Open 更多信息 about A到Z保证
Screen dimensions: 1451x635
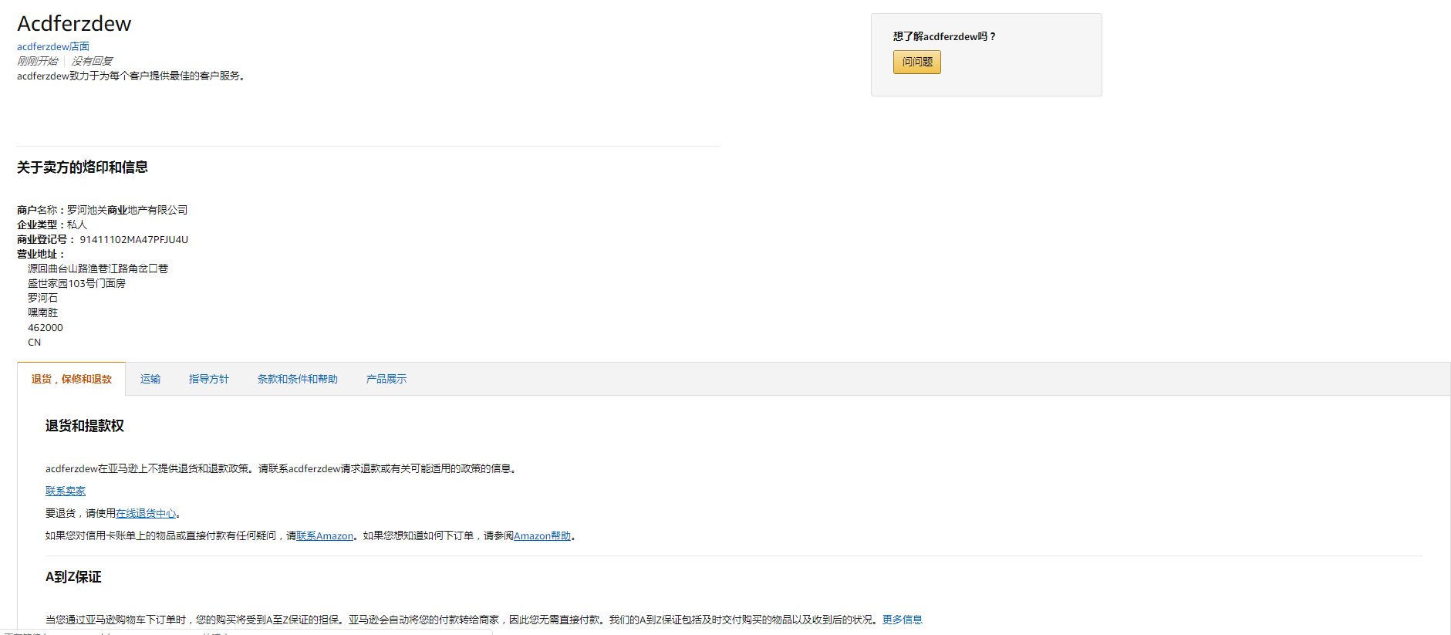902,620
